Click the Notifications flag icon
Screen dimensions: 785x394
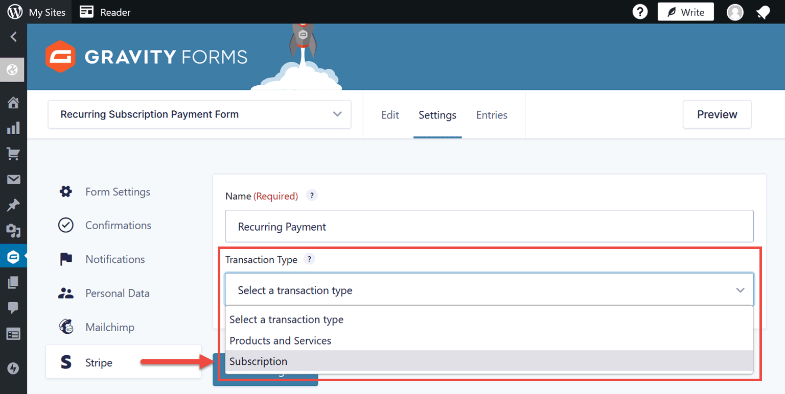(x=66, y=259)
